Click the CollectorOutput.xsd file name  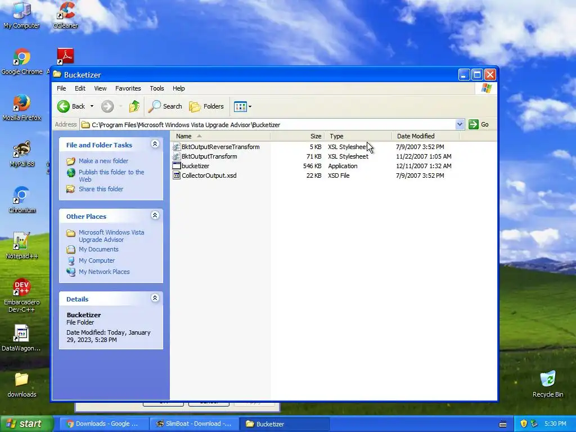pos(209,175)
